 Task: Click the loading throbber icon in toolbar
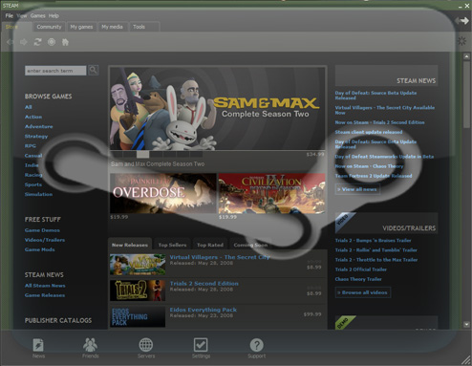pos(461,41)
